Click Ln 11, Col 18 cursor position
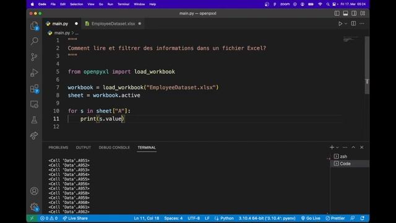Screen dimensions: 396x223 (147, 218)
